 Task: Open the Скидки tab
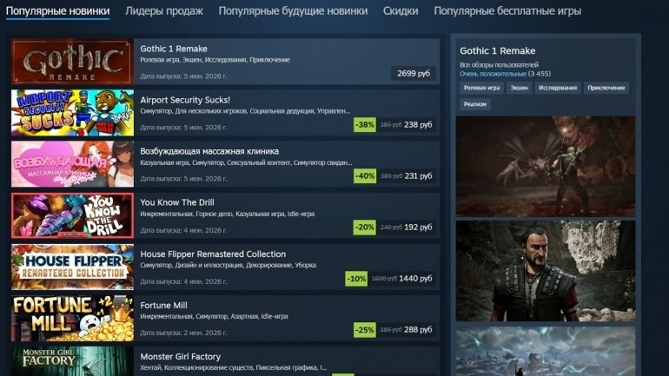401,11
